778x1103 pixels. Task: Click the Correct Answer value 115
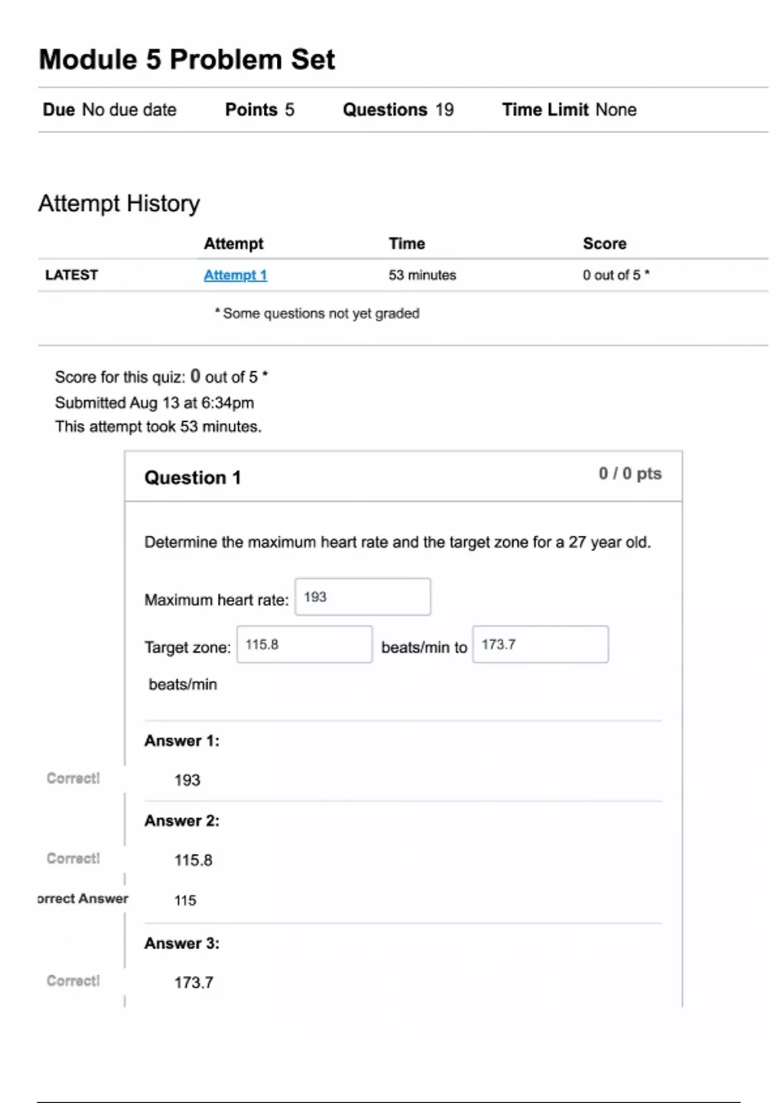[183, 900]
